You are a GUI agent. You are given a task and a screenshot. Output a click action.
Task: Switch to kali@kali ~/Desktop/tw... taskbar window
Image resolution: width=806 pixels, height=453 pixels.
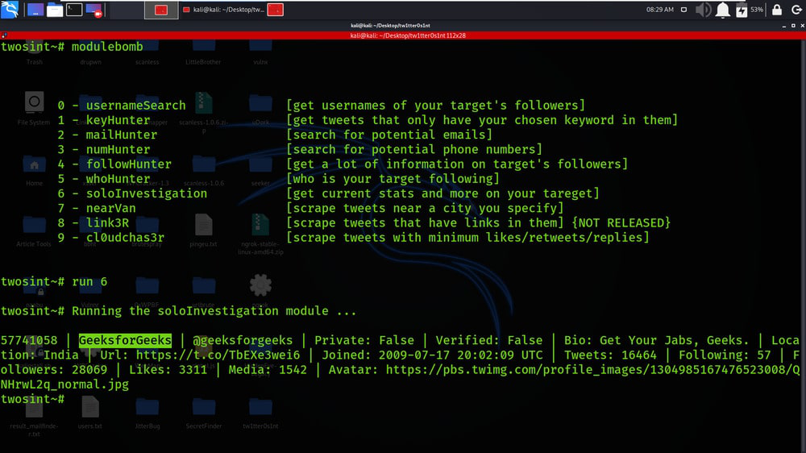(224, 10)
